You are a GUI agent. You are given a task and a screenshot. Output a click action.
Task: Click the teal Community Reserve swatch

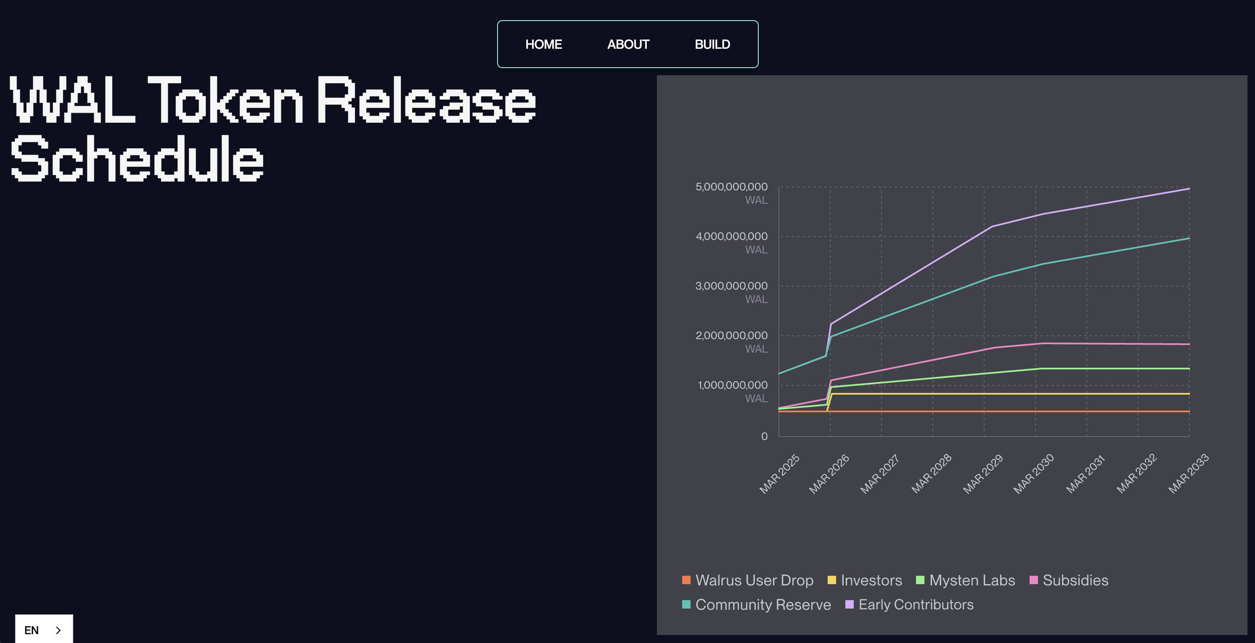tap(686, 604)
